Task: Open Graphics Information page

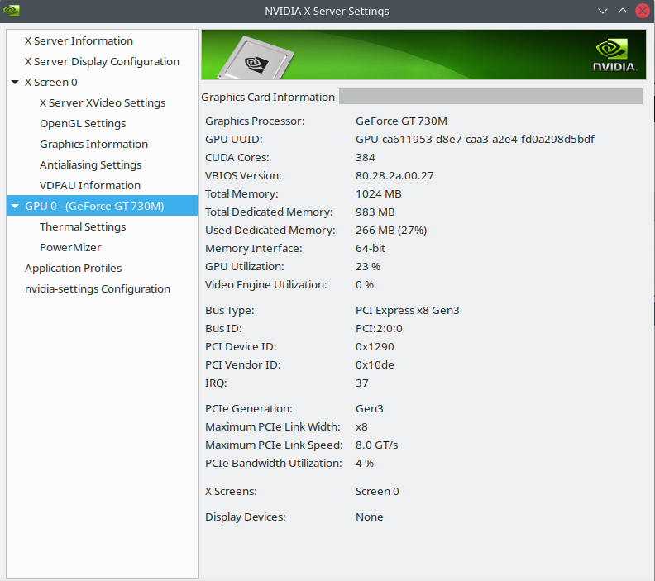Action: pyautogui.click(x=93, y=144)
